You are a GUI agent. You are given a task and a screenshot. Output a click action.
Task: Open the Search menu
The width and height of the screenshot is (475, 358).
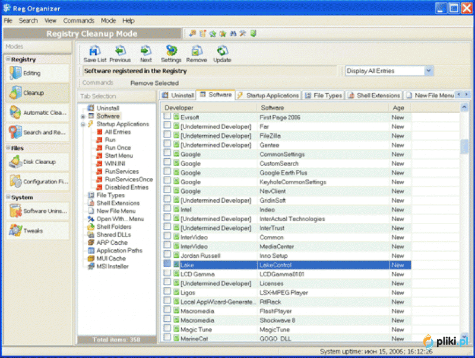point(28,21)
